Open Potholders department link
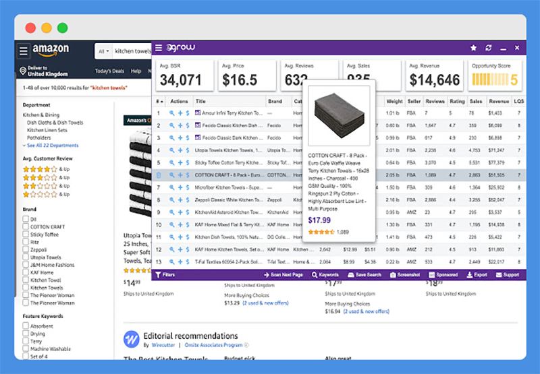 (x=38, y=138)
